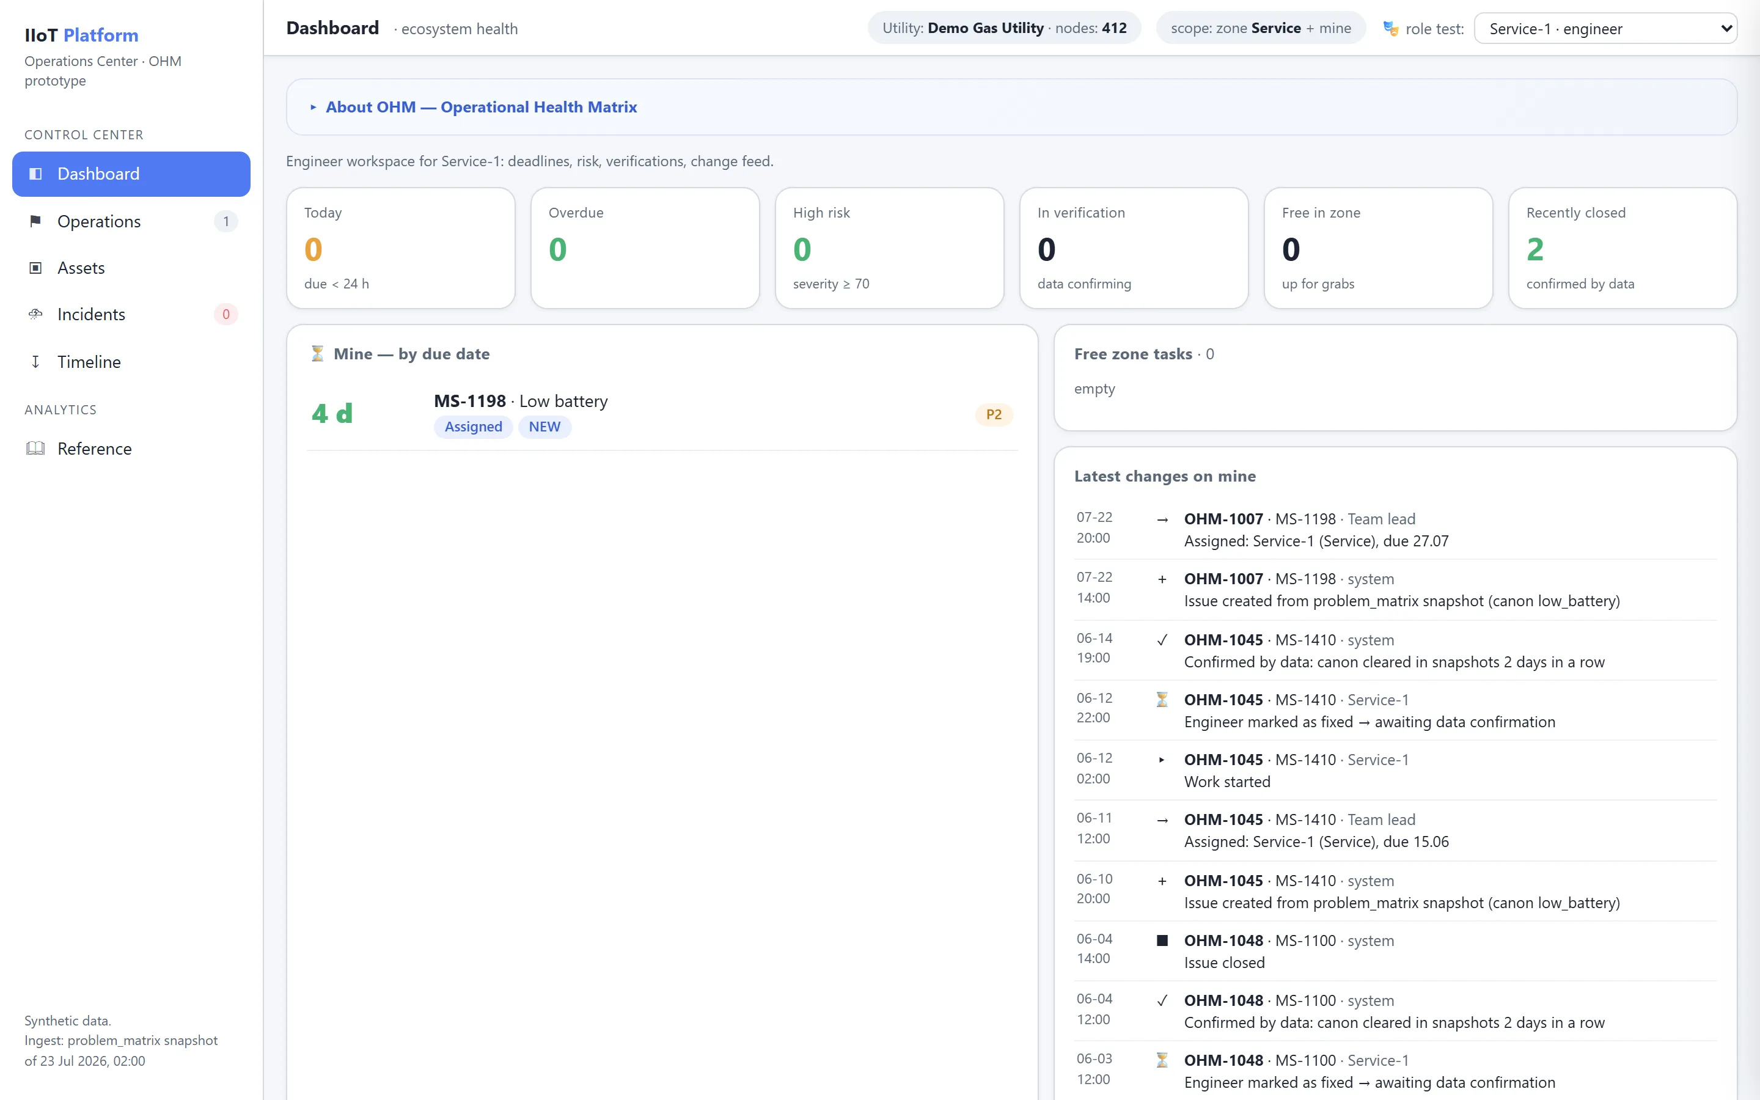
Task: Click plus icon of 07-22 14:00 change
Action: pyautogui.click(x=1162, y=579)
